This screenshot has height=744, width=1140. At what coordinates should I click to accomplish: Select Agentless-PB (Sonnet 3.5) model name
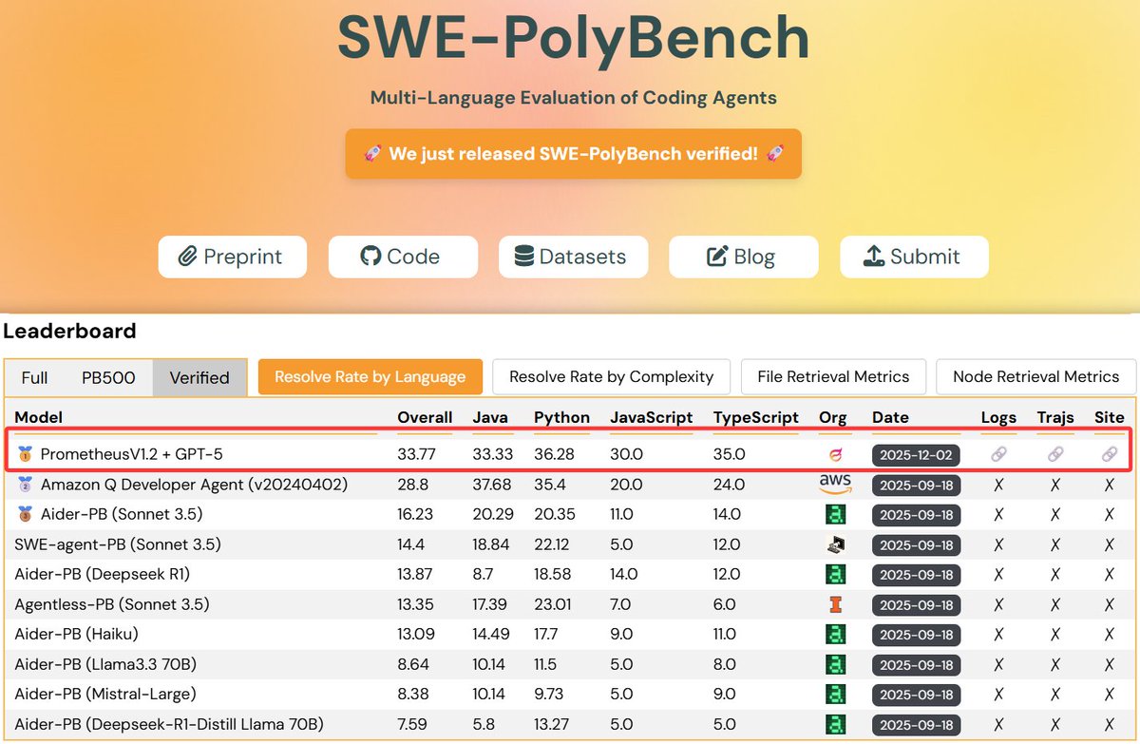click(x=112, y=605)
